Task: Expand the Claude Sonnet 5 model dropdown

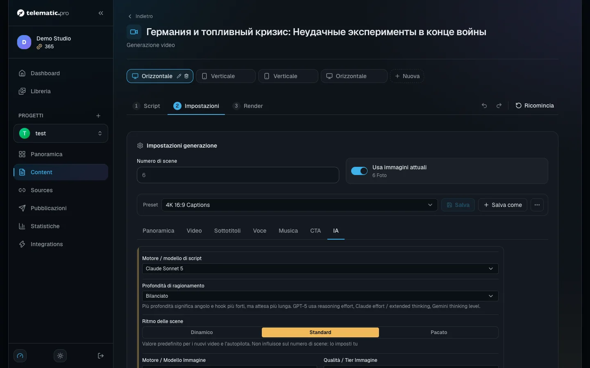Action: pyautogui.click(x=320, y=269)
